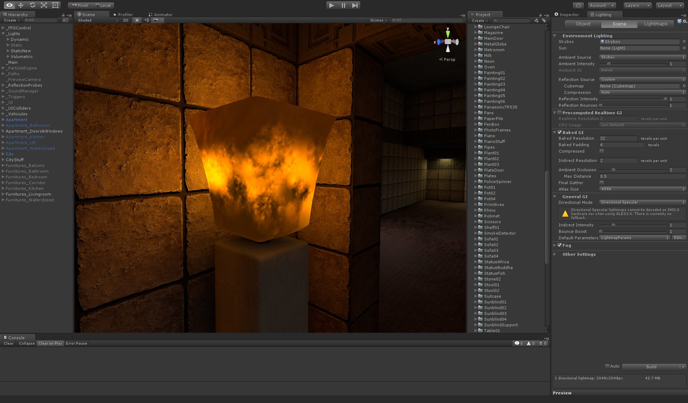Open Lighting help book icon
Screen dimensions: 688x403
click(x=679, y=21)
